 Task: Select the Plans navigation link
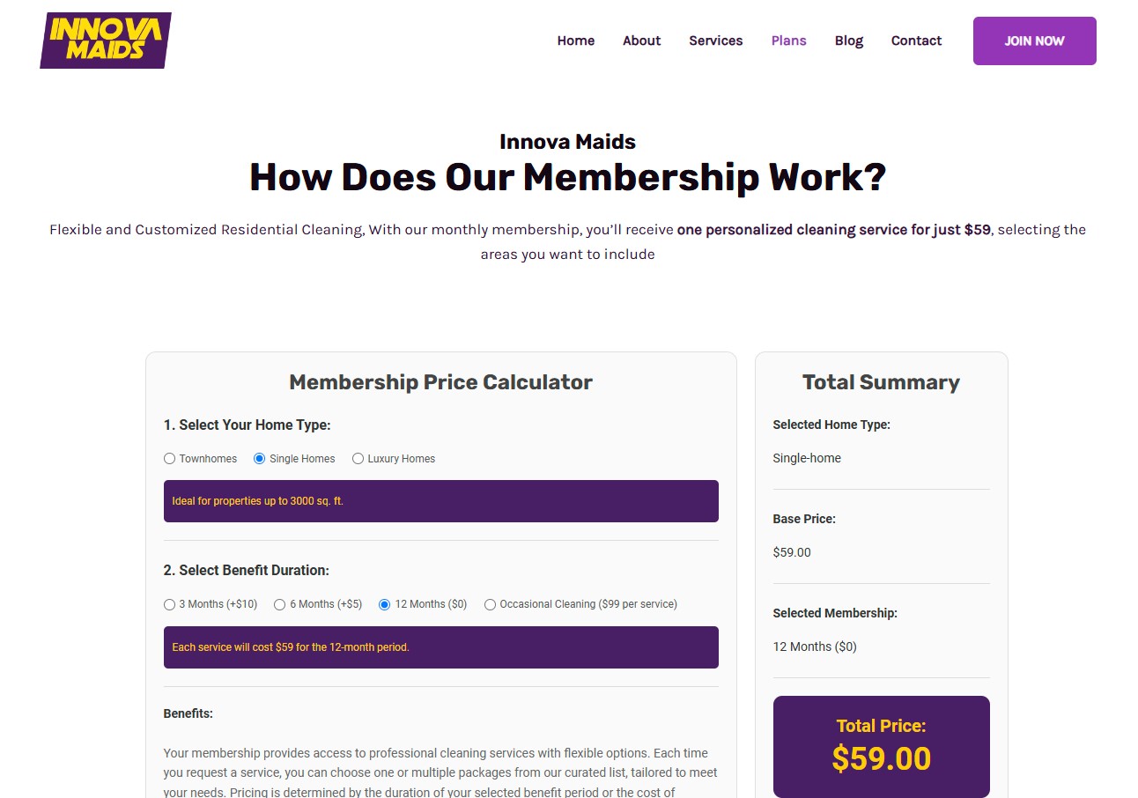788,41
